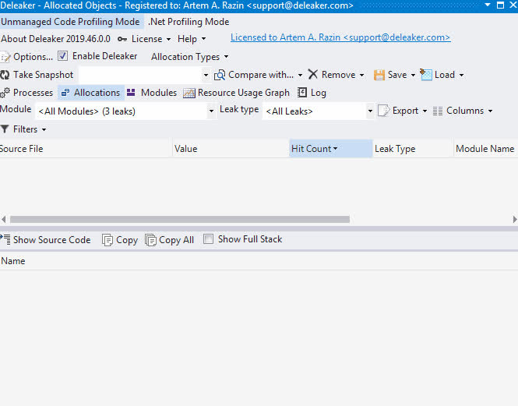518x406 pixels.
Task: Click the License key icon
Action: [x=122, y=39]
